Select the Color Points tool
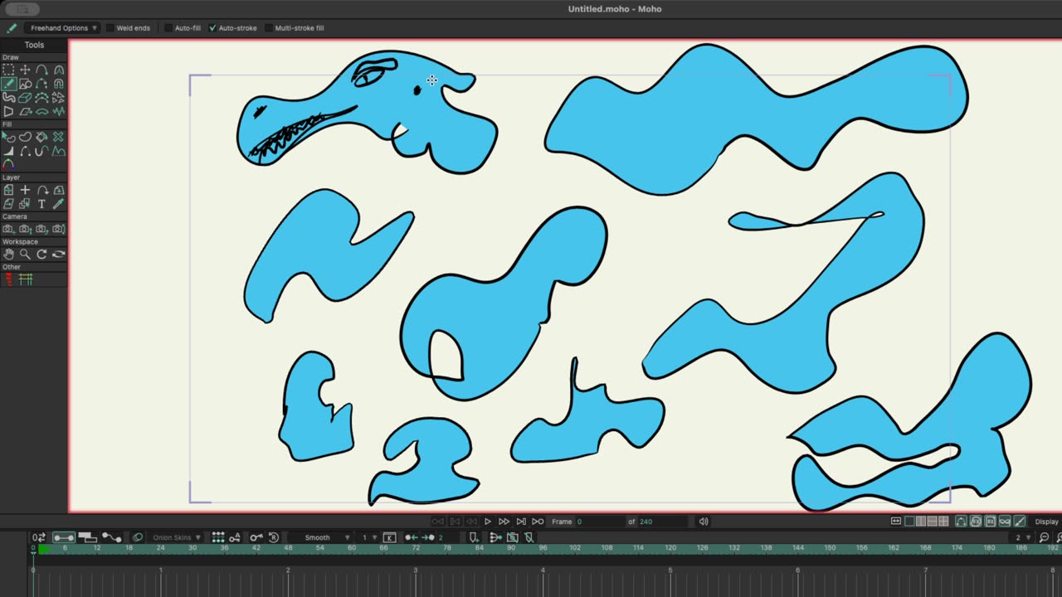The width and height of the screenshot is (1062, 597). pos(8,164)
